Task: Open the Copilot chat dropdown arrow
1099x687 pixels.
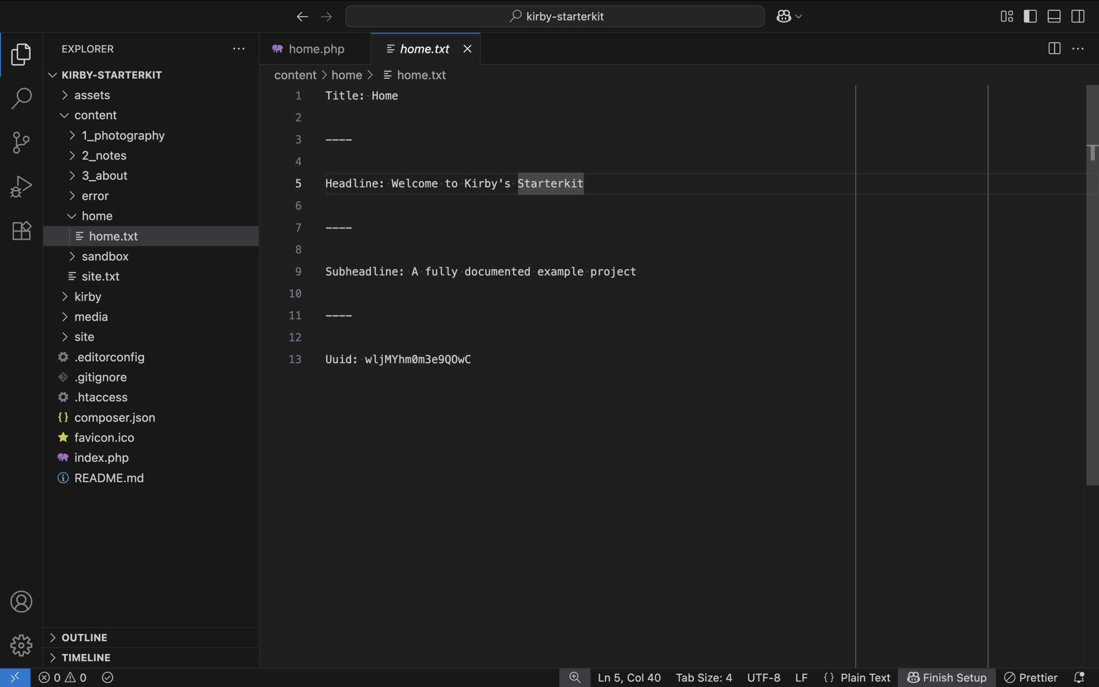Action: (x=799, y=16)
